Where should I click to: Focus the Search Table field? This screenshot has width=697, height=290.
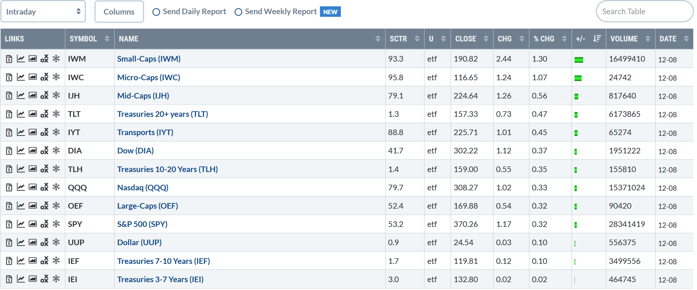click(x=645, y=12)
